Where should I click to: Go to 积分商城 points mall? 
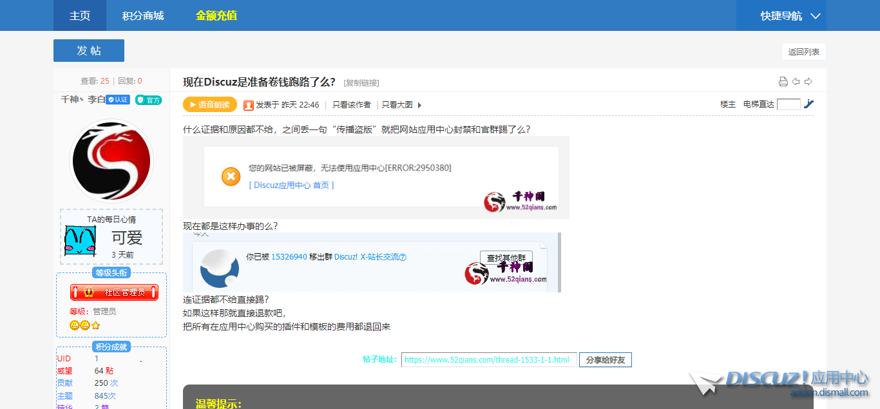click(x=143, y=15)
